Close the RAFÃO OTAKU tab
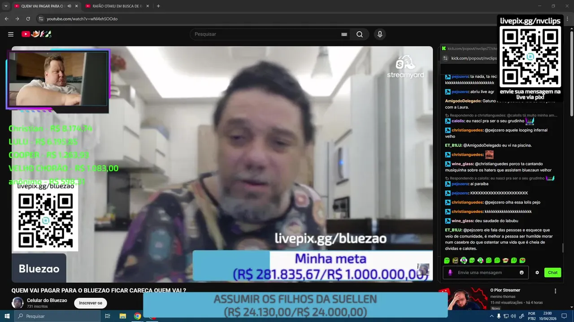 (x=148, y=6)
